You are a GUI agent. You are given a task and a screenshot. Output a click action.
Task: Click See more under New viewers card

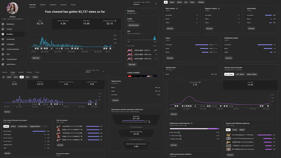tap(170, 28)
